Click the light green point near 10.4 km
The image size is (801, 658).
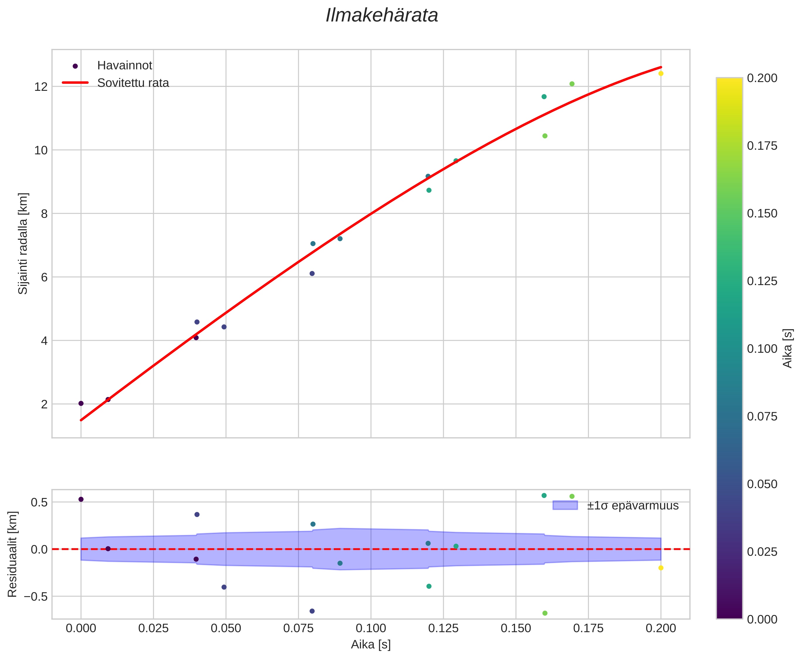point(544,136)
